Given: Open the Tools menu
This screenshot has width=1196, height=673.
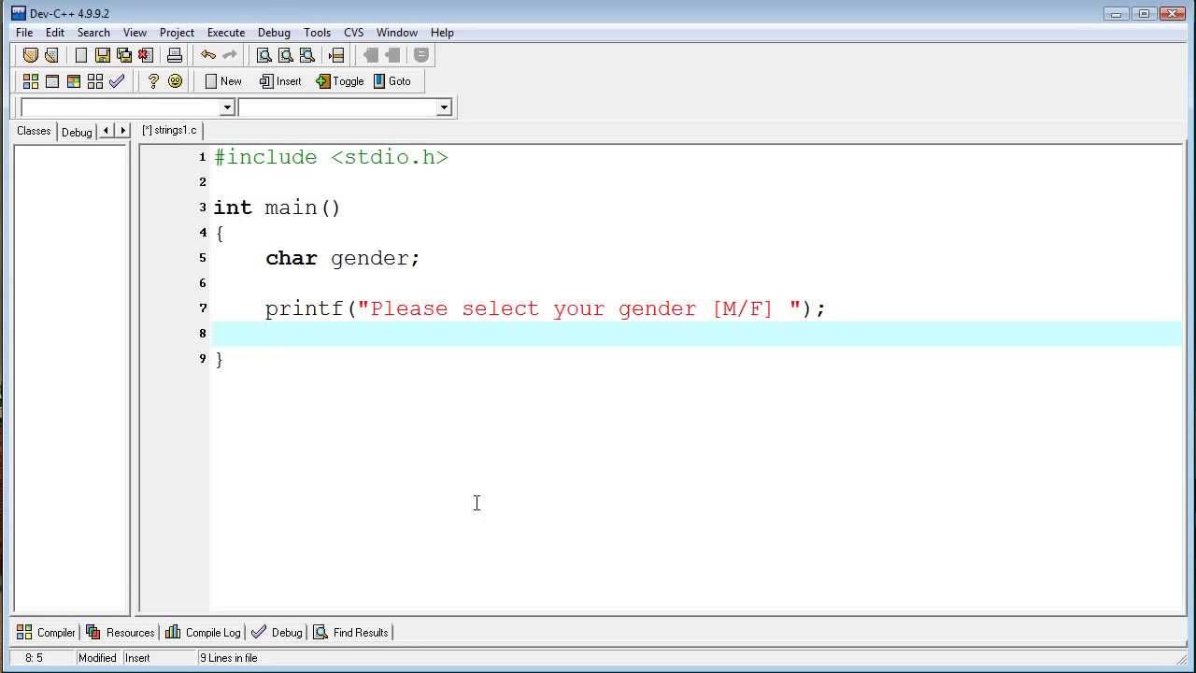Looking at the screenshot, I should coord(317,33).
